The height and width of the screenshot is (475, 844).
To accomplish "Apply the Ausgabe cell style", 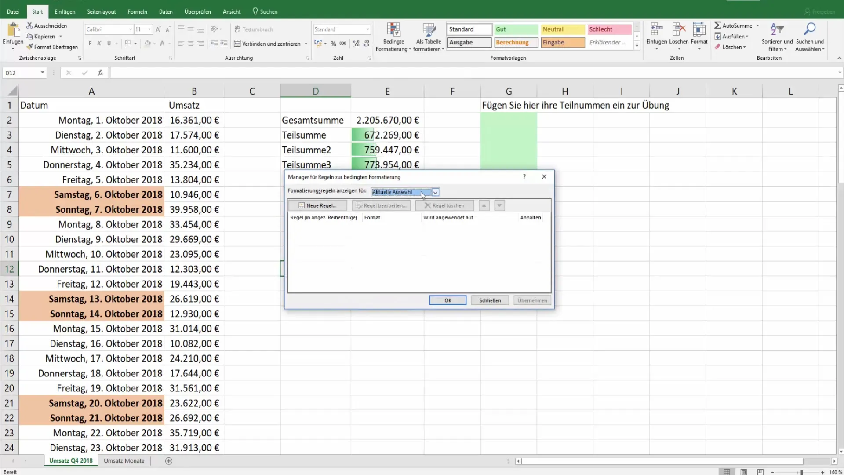I will [469, 43].
